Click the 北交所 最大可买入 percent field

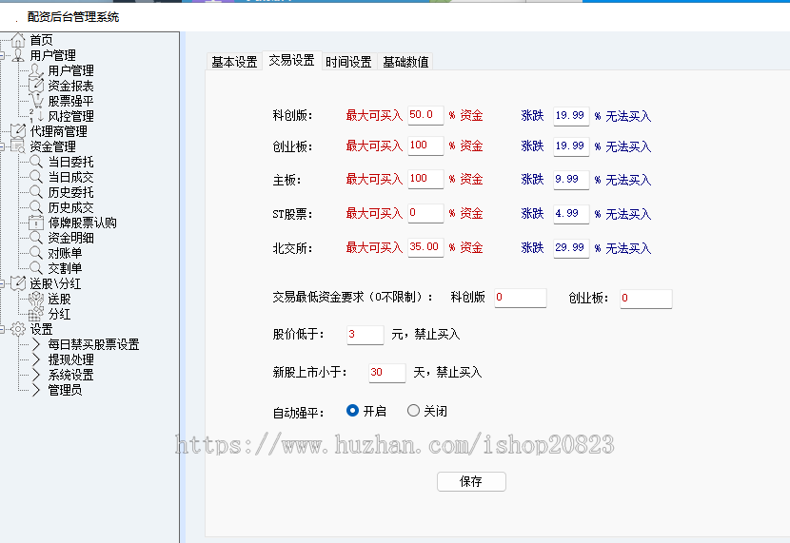click(x=425, y=247)
